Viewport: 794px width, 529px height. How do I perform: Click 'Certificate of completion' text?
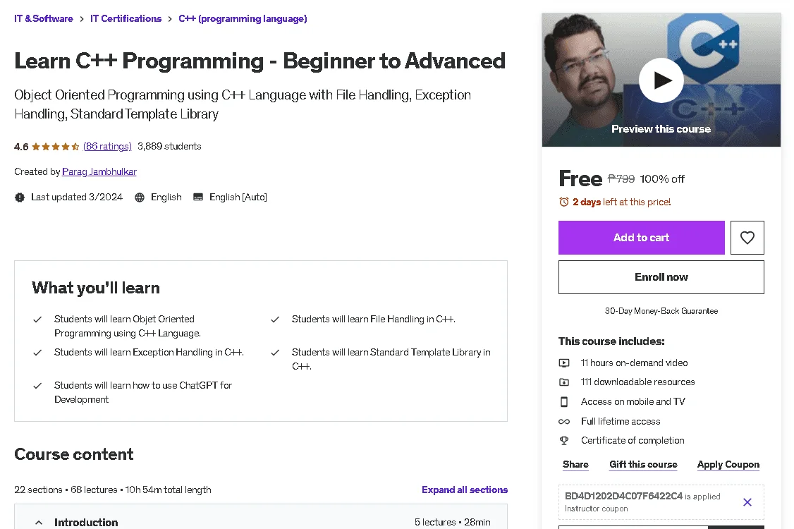coord(633,441)
